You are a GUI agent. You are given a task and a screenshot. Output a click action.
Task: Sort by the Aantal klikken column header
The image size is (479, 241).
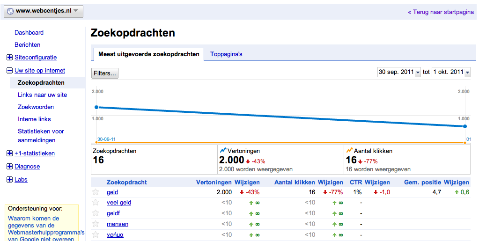tap(295, 183)
